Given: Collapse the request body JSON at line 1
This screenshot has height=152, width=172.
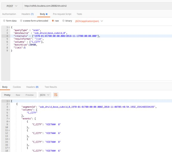Looking at the screenshot, I should tap(9, 27).
